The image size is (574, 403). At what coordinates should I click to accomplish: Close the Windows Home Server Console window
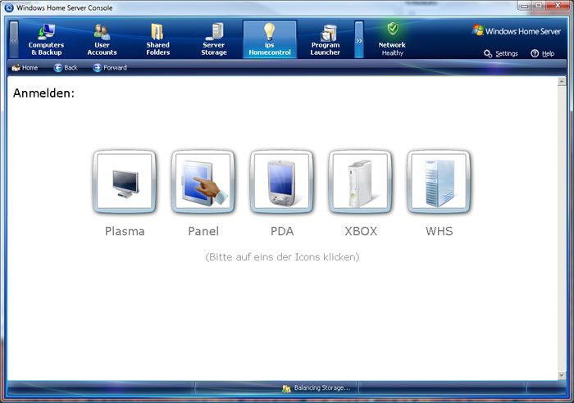coord(558,5)
